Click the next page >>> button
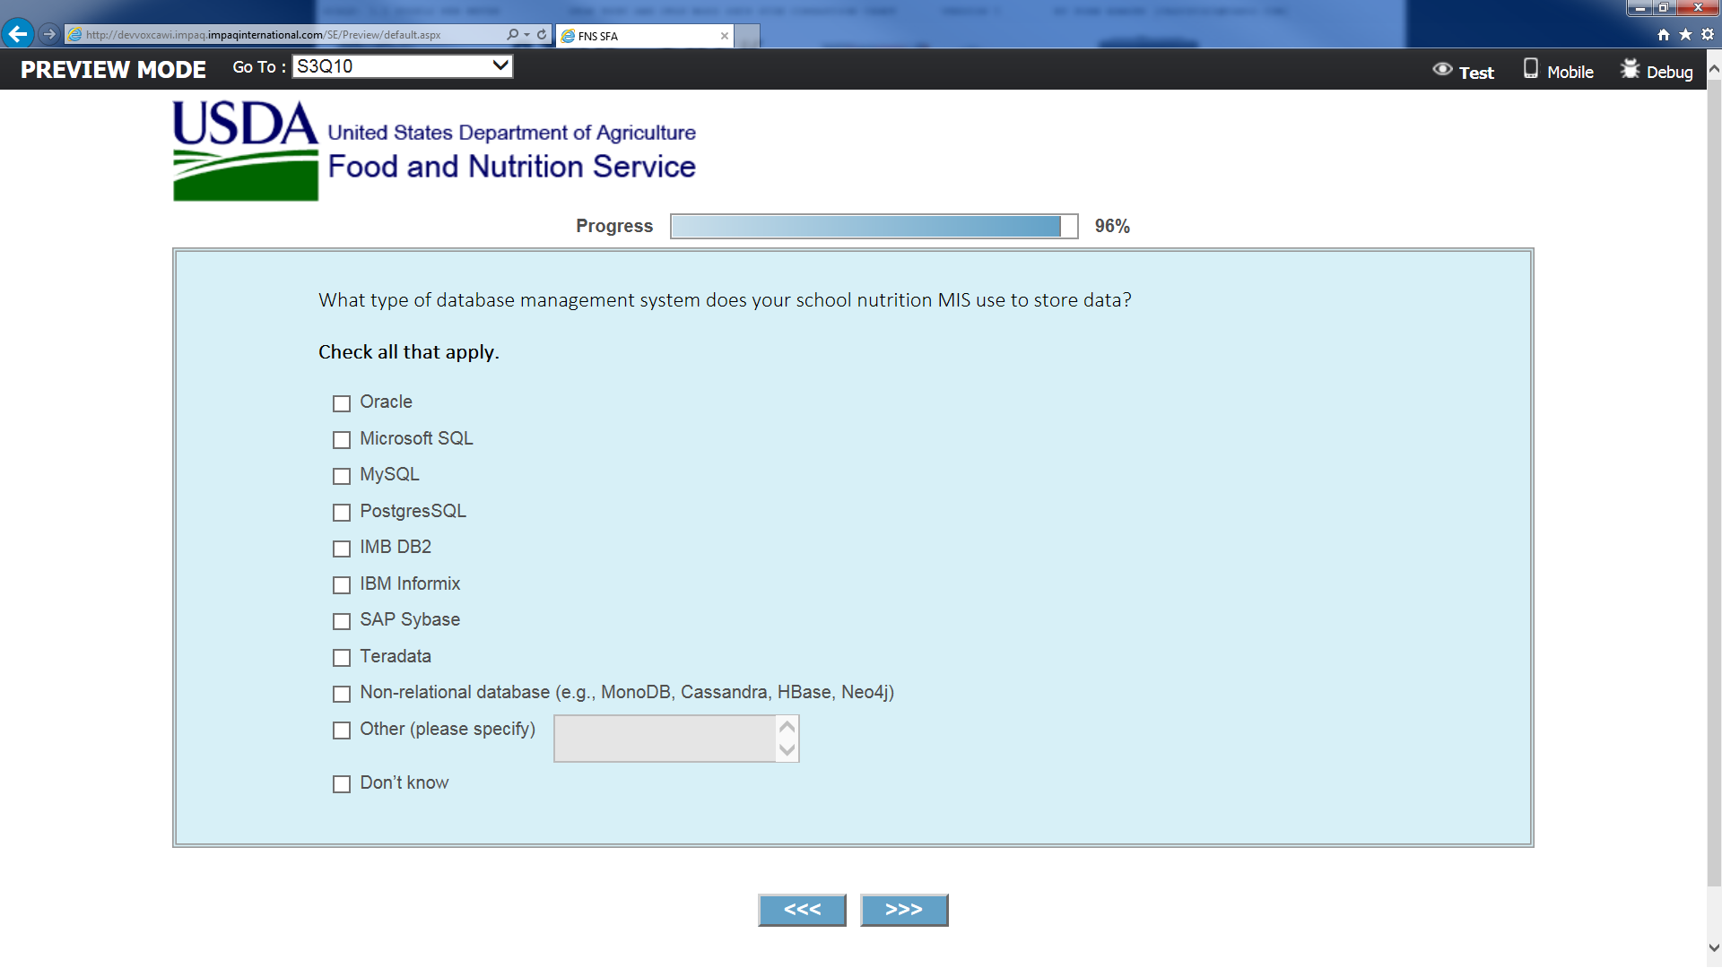The image size is (1722, 968). click(x=904, y=910)
